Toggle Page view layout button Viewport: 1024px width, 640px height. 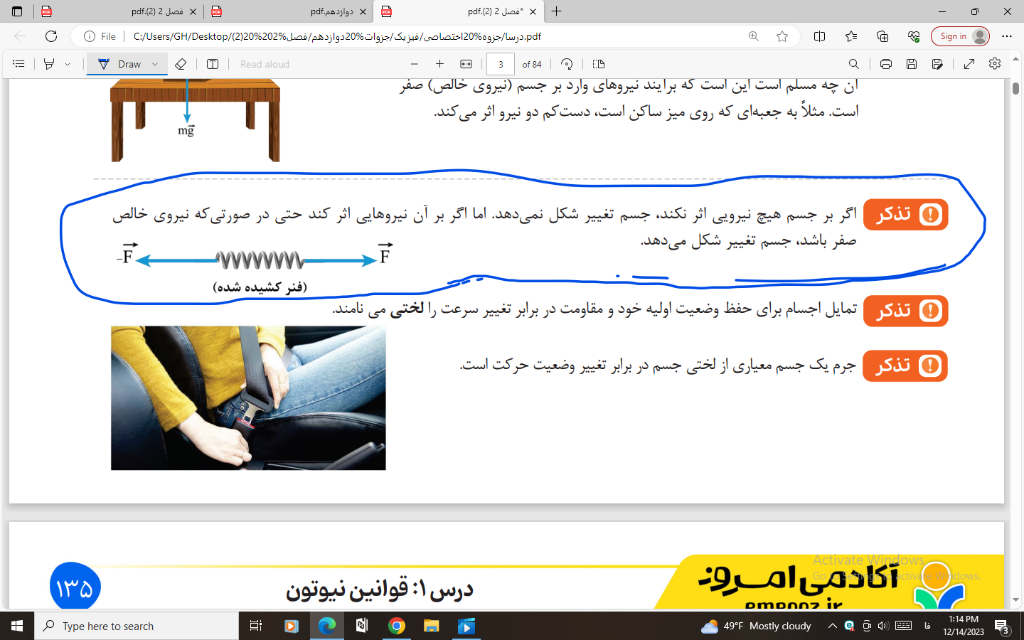[x=599, y=64]
